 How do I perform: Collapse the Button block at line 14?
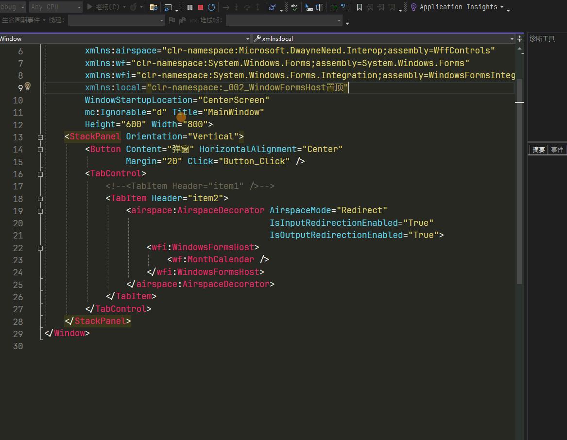coord(40,150)
